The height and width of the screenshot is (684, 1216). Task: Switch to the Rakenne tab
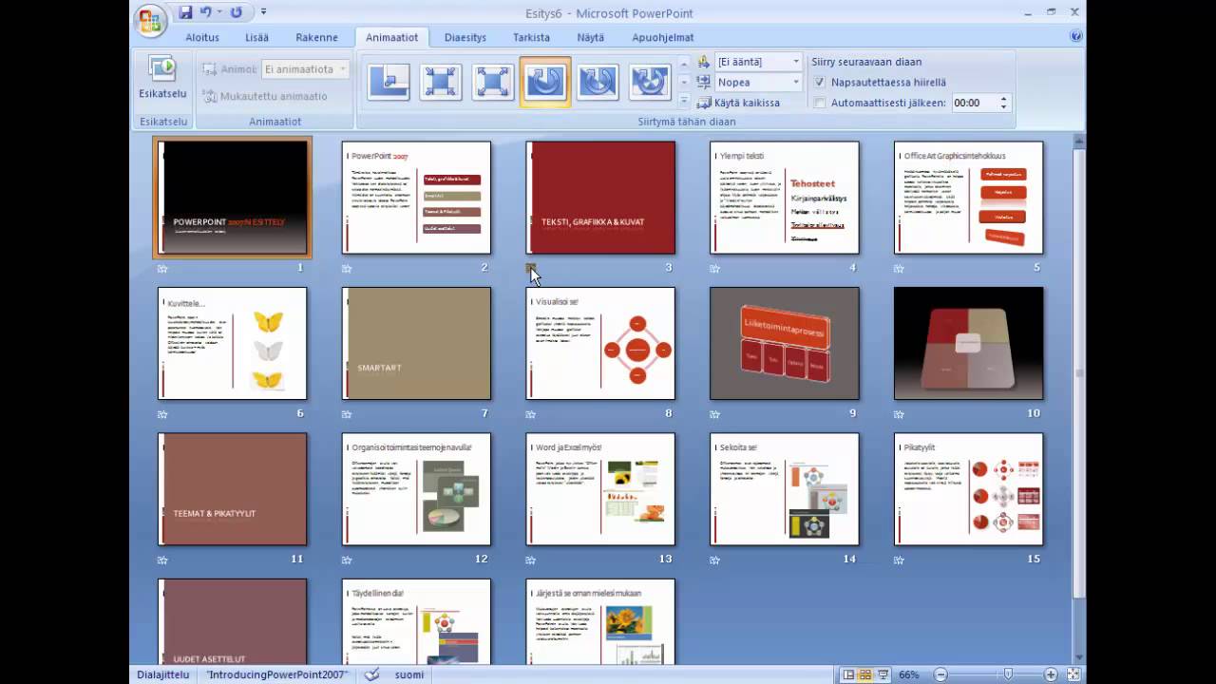point(316,37)
